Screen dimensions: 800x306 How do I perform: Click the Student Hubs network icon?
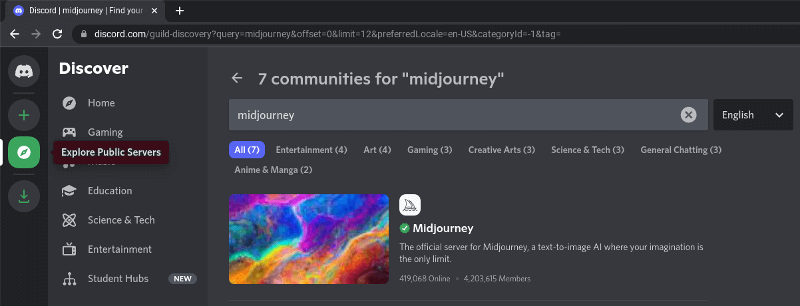[x=69, y=279]
